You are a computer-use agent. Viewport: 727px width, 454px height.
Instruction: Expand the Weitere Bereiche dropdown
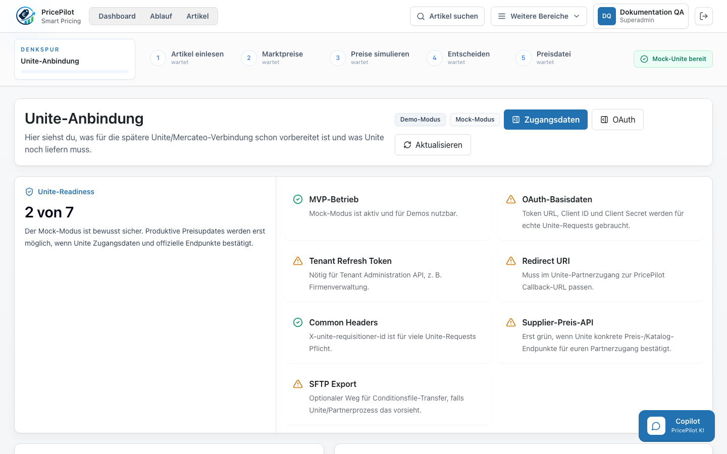[539, 16]
